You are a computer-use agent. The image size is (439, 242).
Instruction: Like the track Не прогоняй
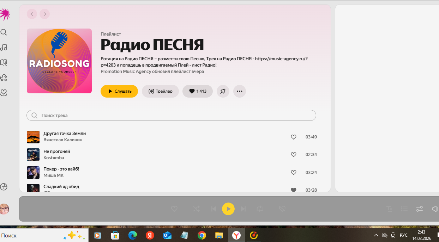pos(293,155)
